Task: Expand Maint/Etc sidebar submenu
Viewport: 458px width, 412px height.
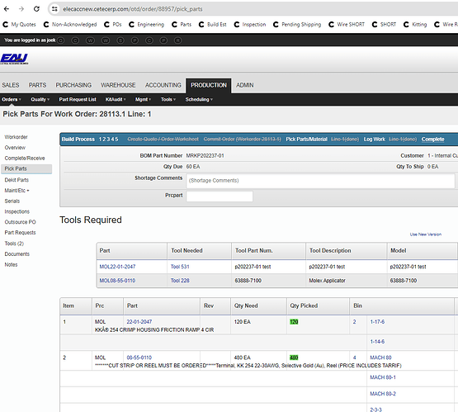Action: [17, 191]
